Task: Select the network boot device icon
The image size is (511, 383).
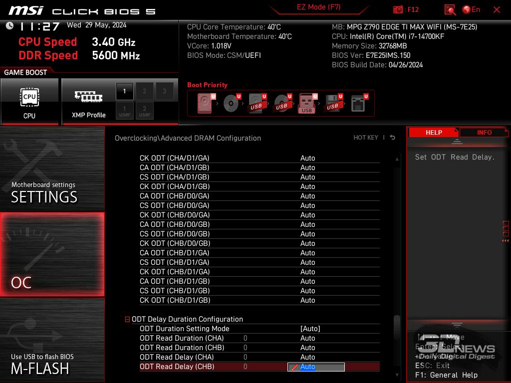Action: (359, 103)
